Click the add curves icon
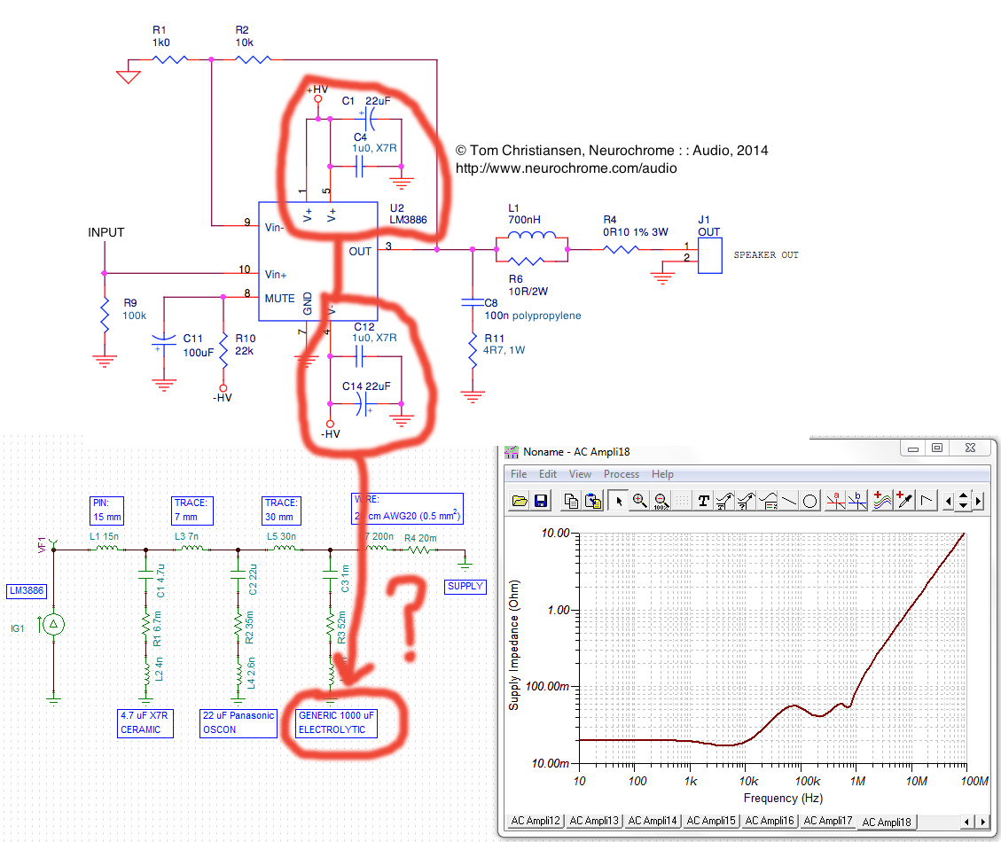Screen dimensions: 1001x842 (882, 501)
